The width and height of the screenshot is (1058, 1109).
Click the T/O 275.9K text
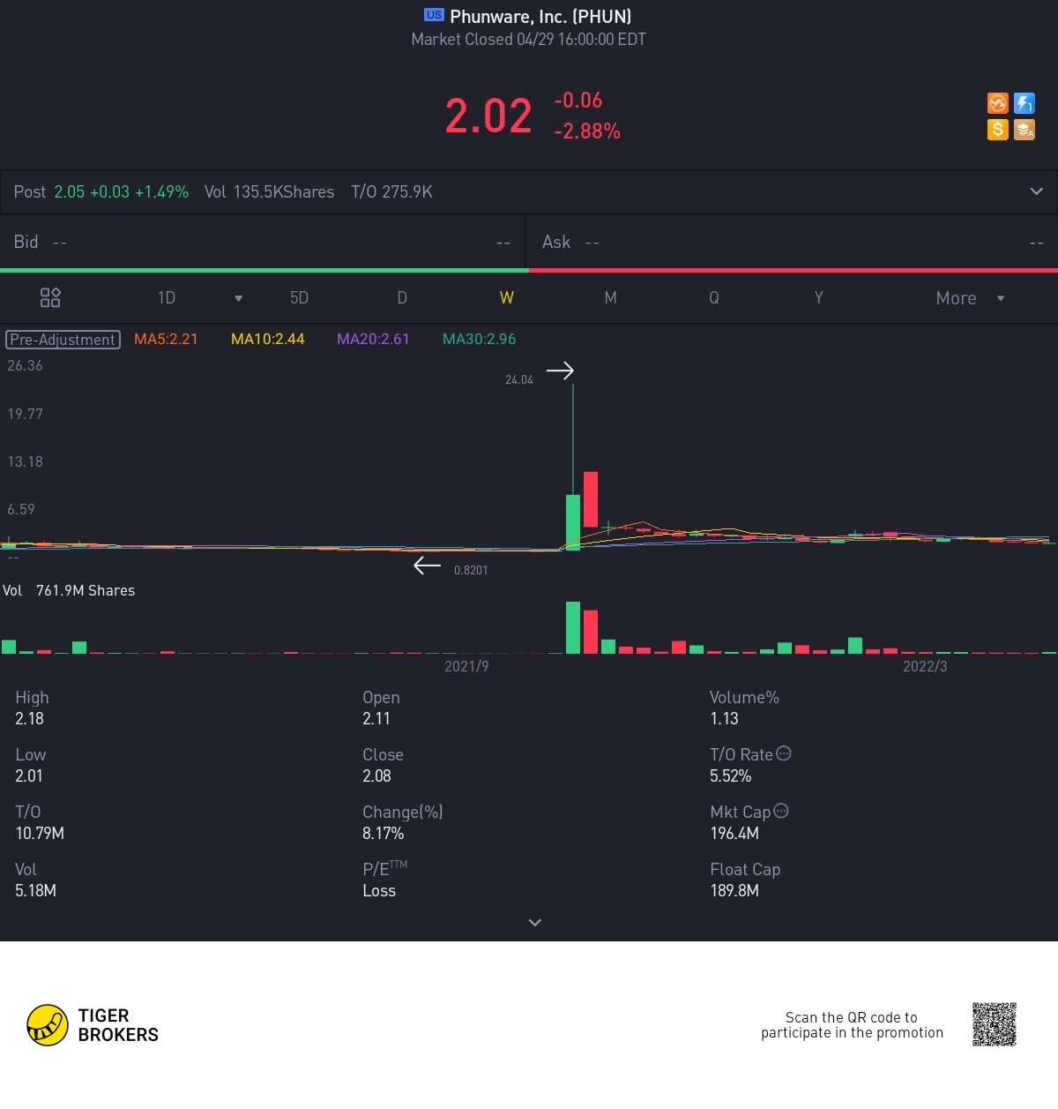click(x=391, y=191)
